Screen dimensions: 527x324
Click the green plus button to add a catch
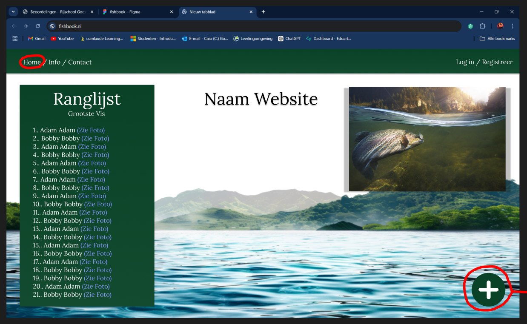click(x=488, y=289)
